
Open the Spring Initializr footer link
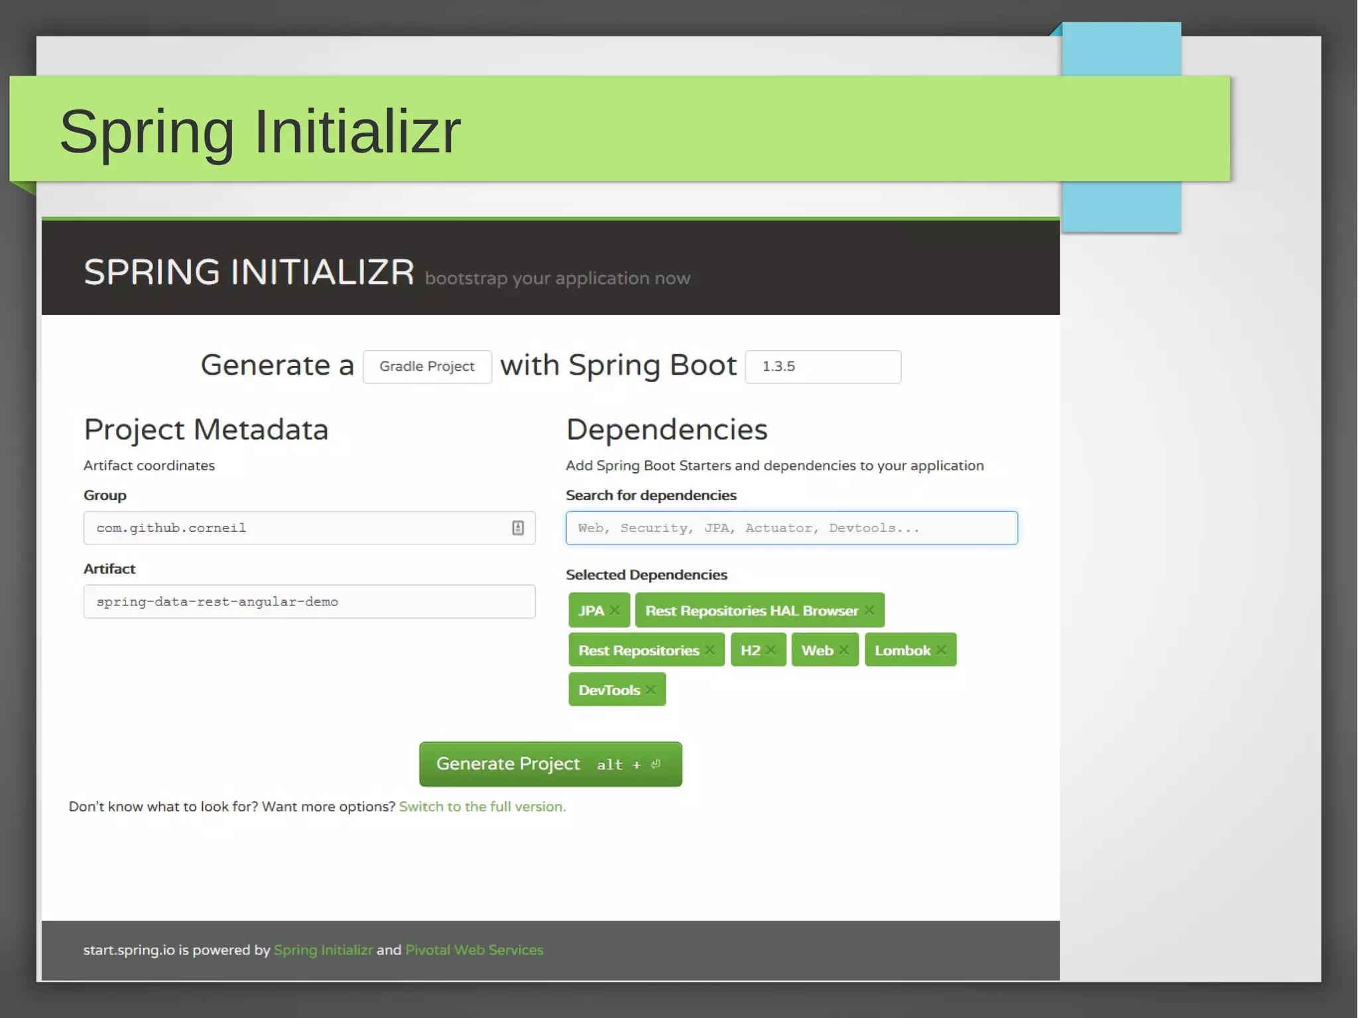click(x=323, y=950)
